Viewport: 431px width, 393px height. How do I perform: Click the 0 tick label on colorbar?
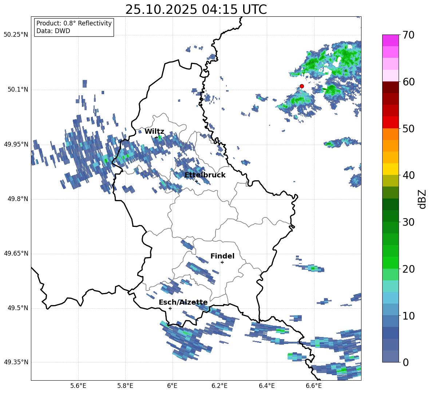(x=406, y=362)
